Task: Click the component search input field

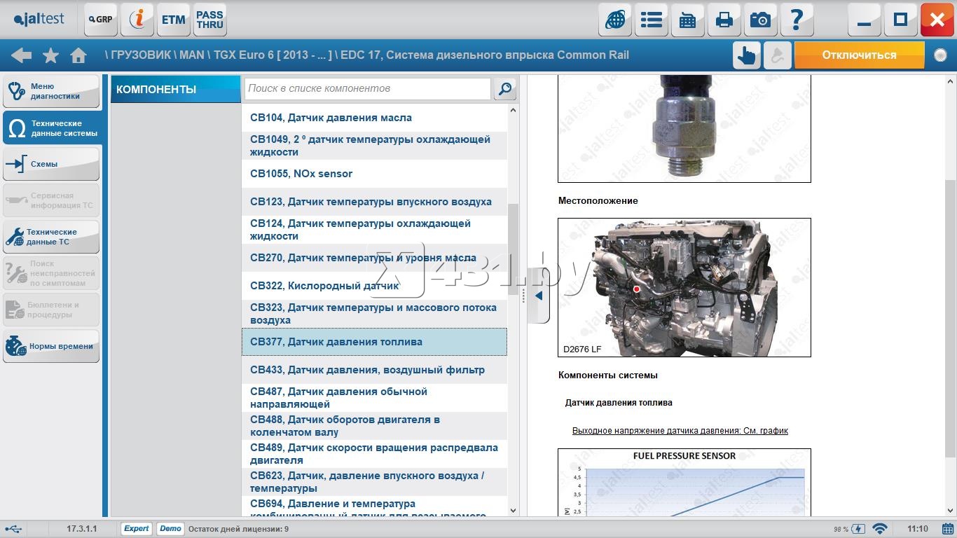Action: (x=367, y=89)
